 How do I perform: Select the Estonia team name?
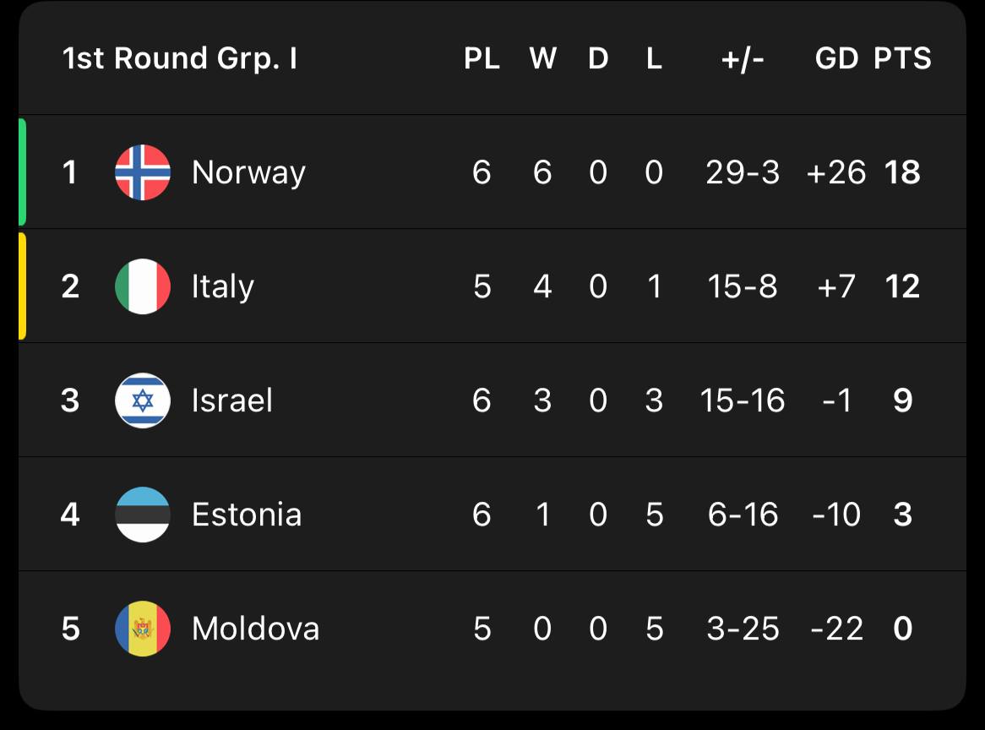click(x=247, y=515)
